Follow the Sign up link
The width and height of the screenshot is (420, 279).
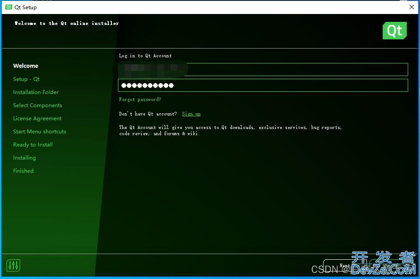point(191,114)
